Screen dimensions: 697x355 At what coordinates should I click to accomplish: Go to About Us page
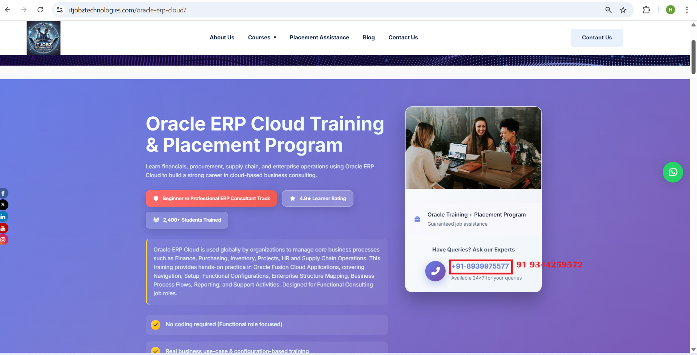point(222,38)
